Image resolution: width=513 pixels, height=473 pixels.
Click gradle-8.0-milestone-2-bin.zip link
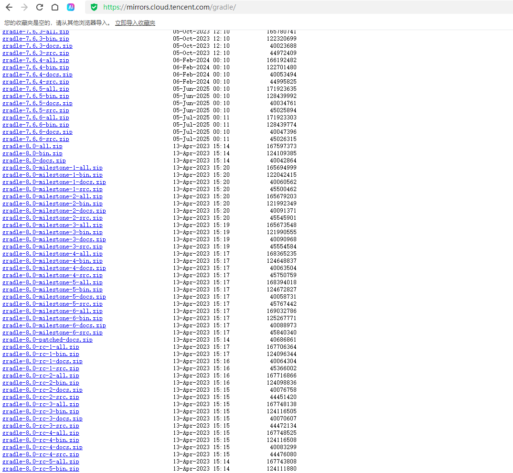[53, 204]
